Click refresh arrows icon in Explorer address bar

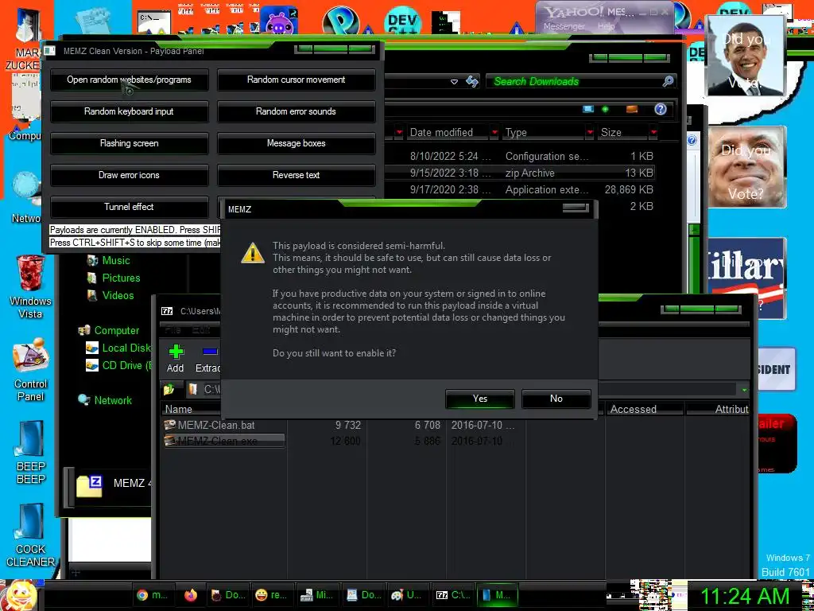click(x=472, y=81)
